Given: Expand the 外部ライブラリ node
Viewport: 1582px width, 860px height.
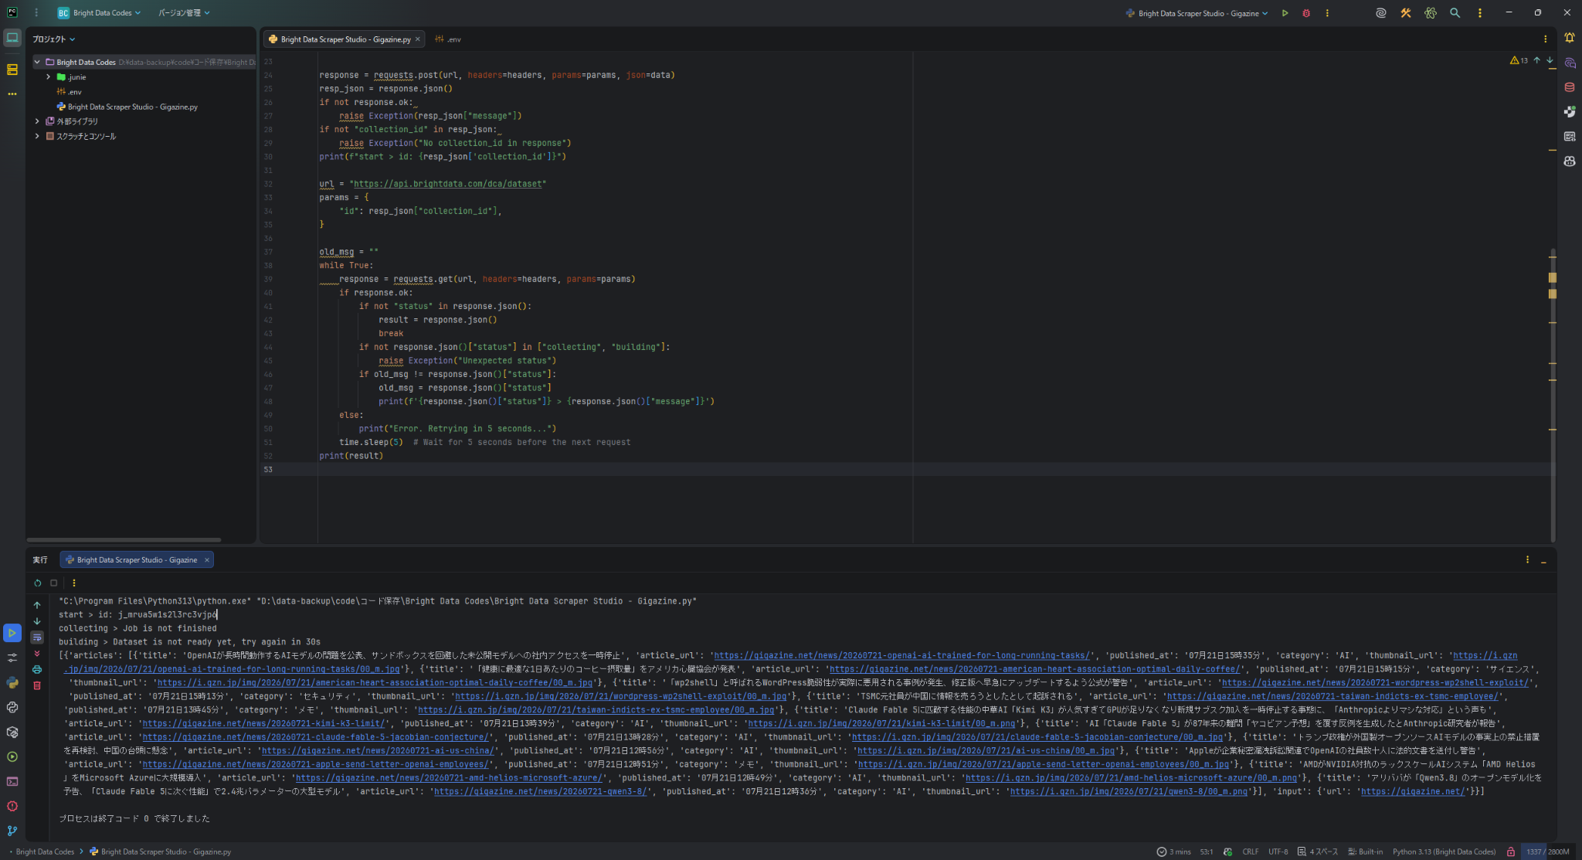Looking at the screenshot, I should point(37,121).
